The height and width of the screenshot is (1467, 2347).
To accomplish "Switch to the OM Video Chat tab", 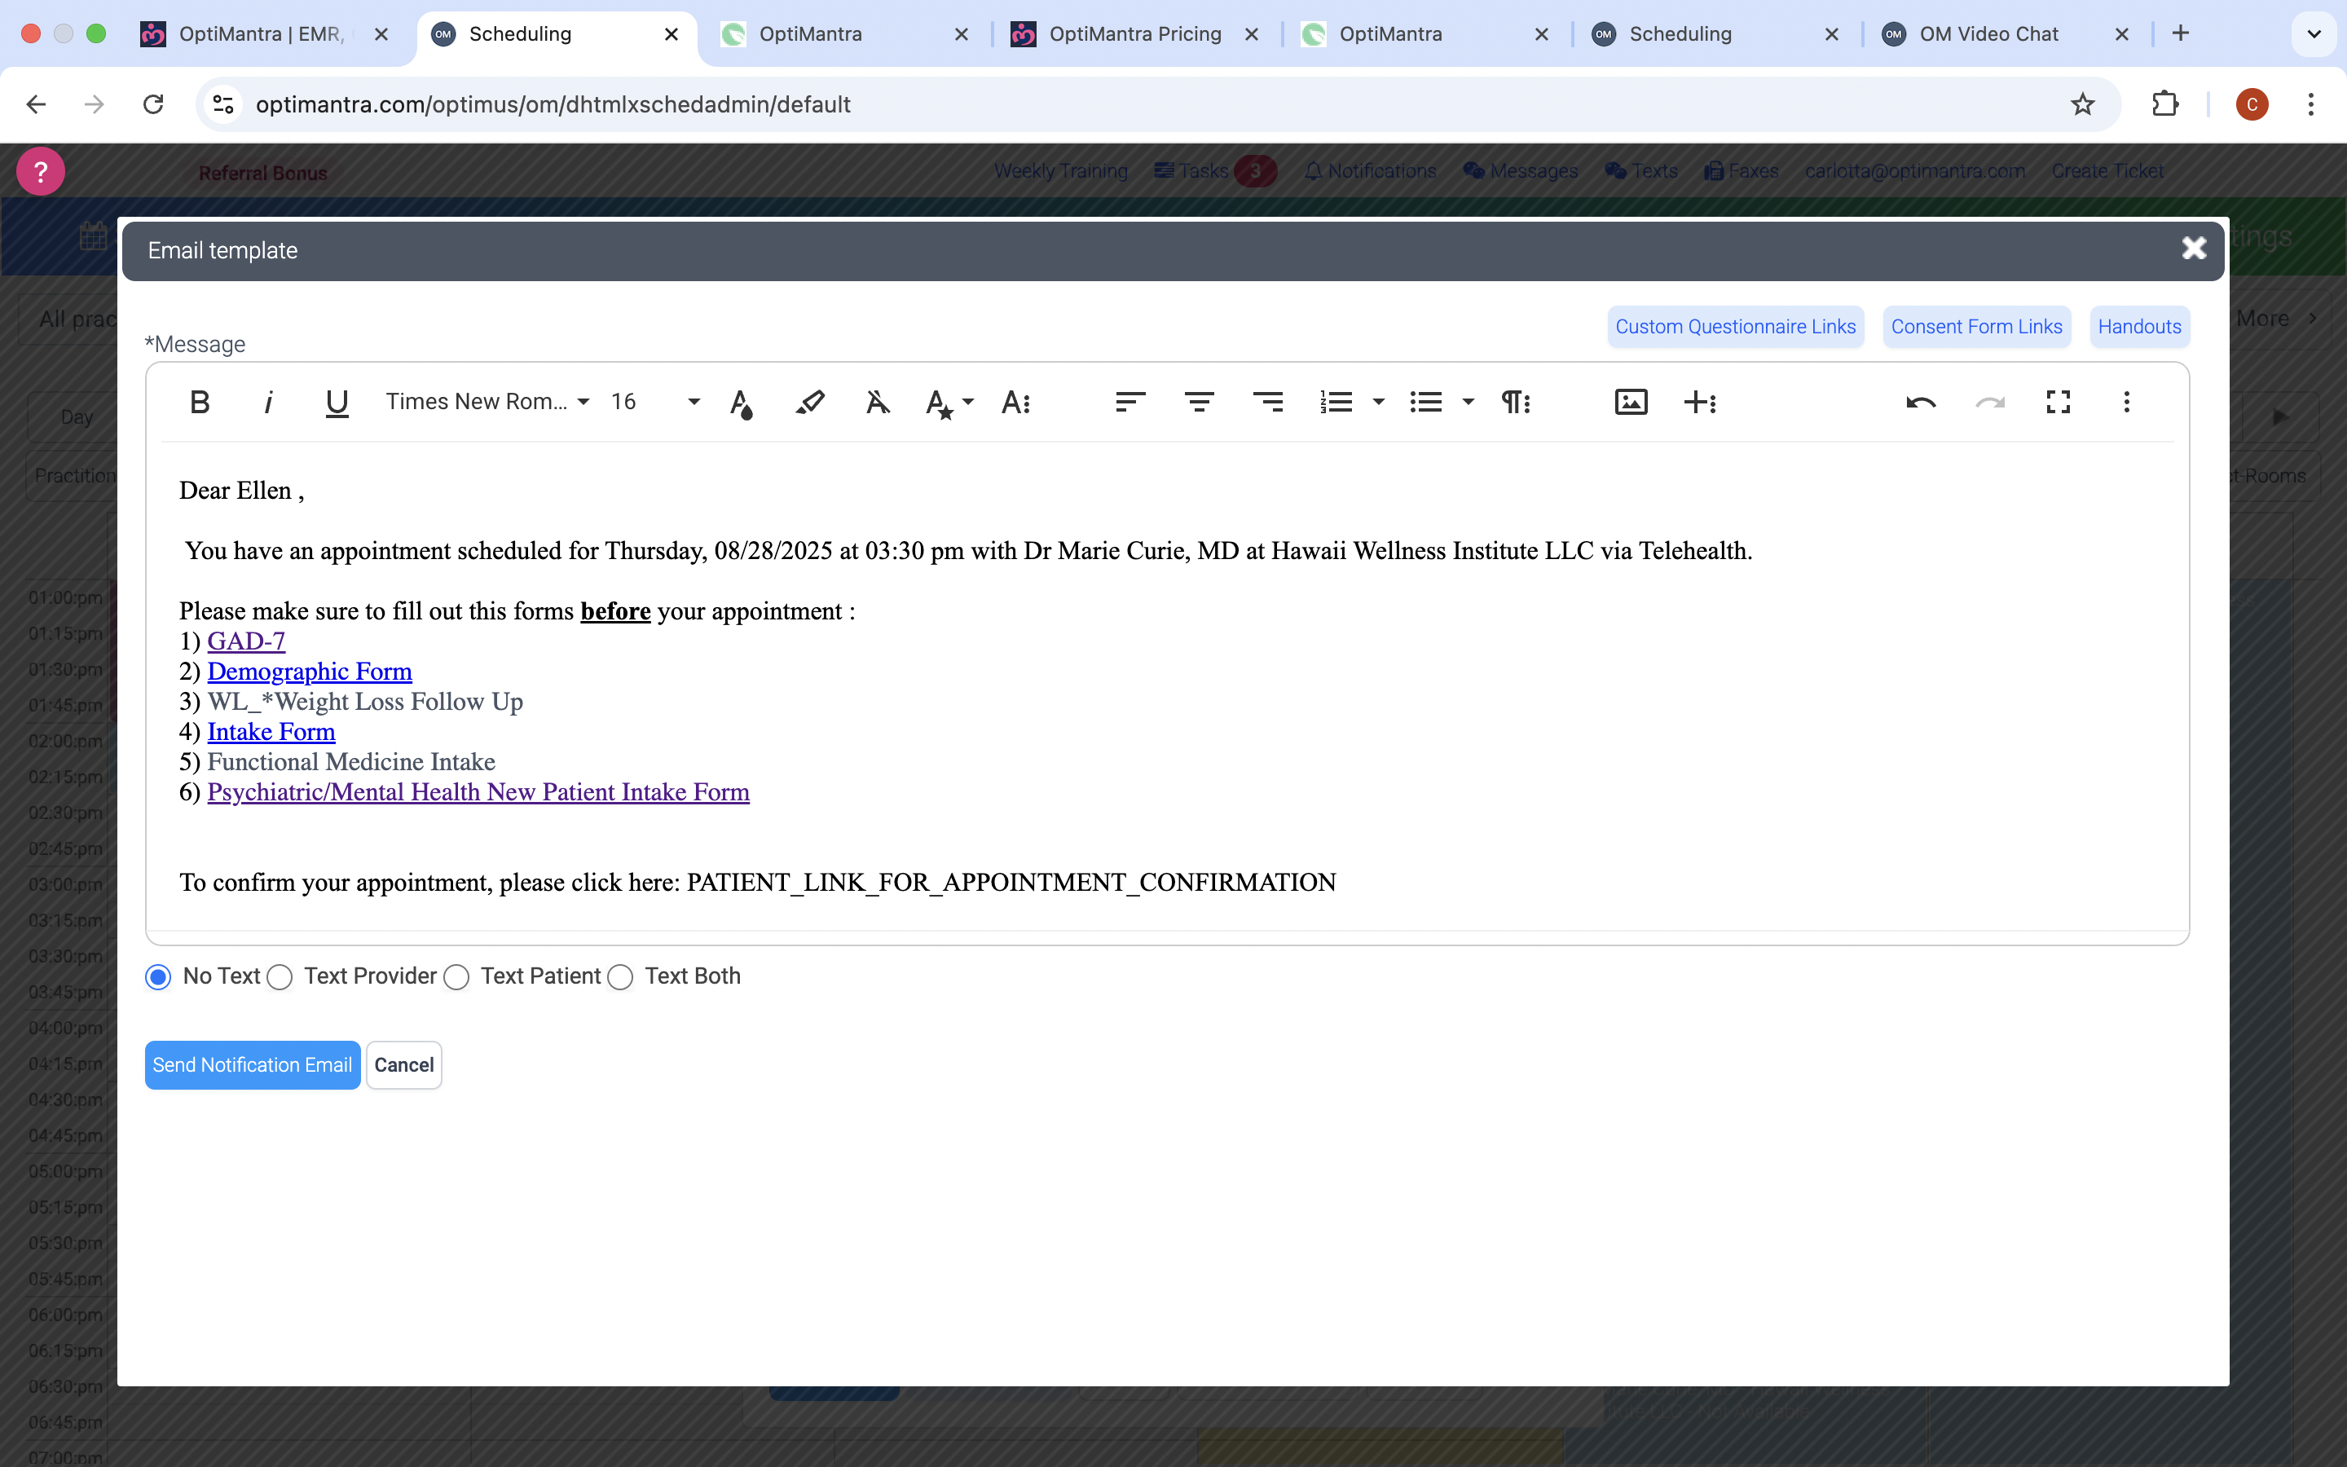I will click(x=1988, y=34).
